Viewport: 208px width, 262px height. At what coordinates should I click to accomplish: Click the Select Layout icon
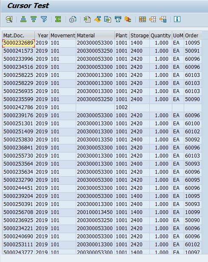click(x=153, y=19)
